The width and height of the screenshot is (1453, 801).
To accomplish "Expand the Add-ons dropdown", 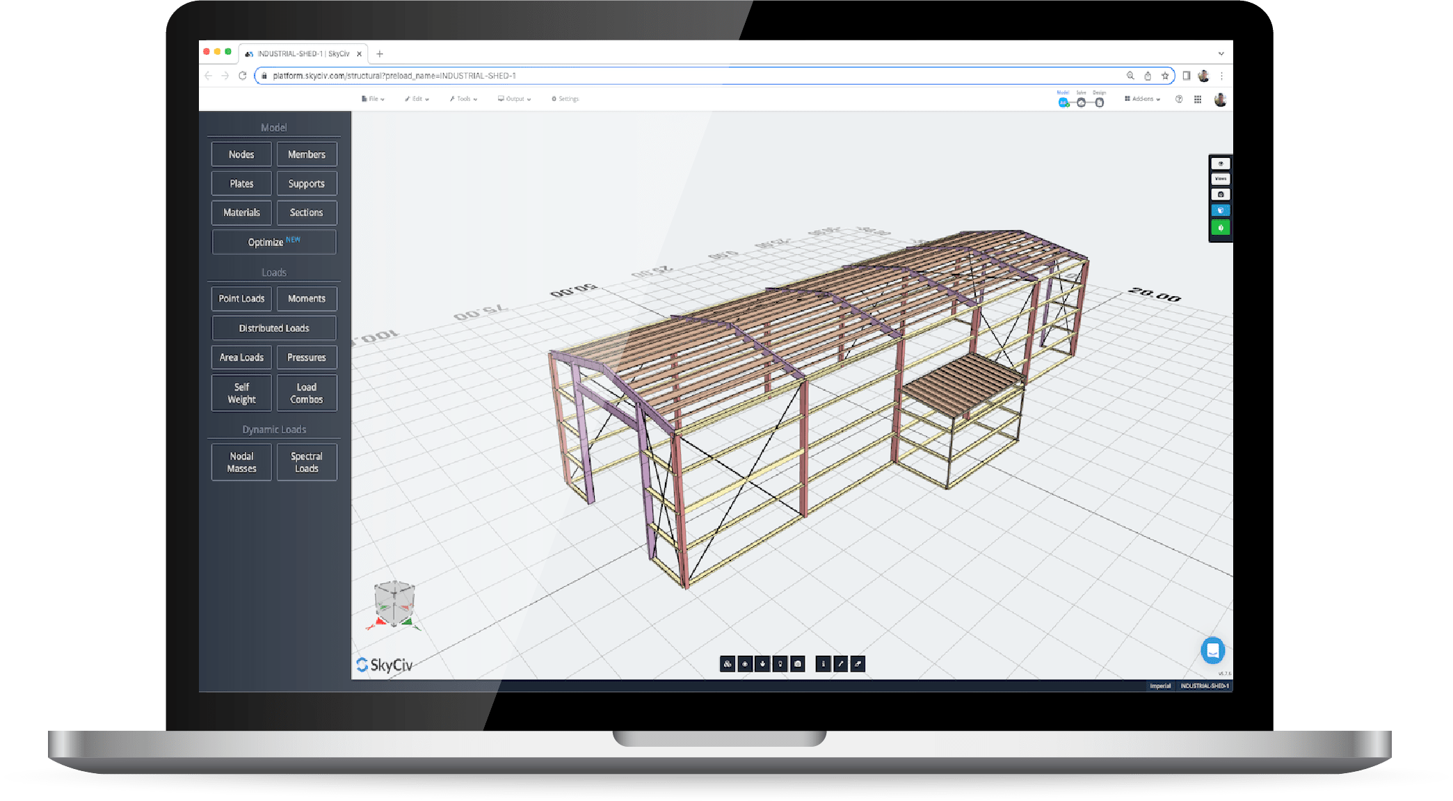I will 1141,99.
